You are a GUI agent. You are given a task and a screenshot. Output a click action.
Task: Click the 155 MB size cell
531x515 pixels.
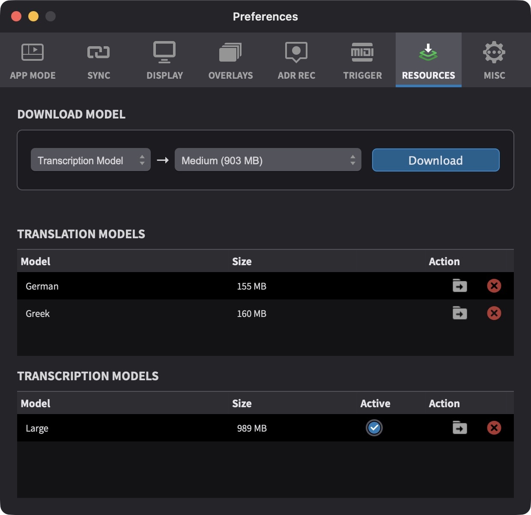(x=252, y=286)
